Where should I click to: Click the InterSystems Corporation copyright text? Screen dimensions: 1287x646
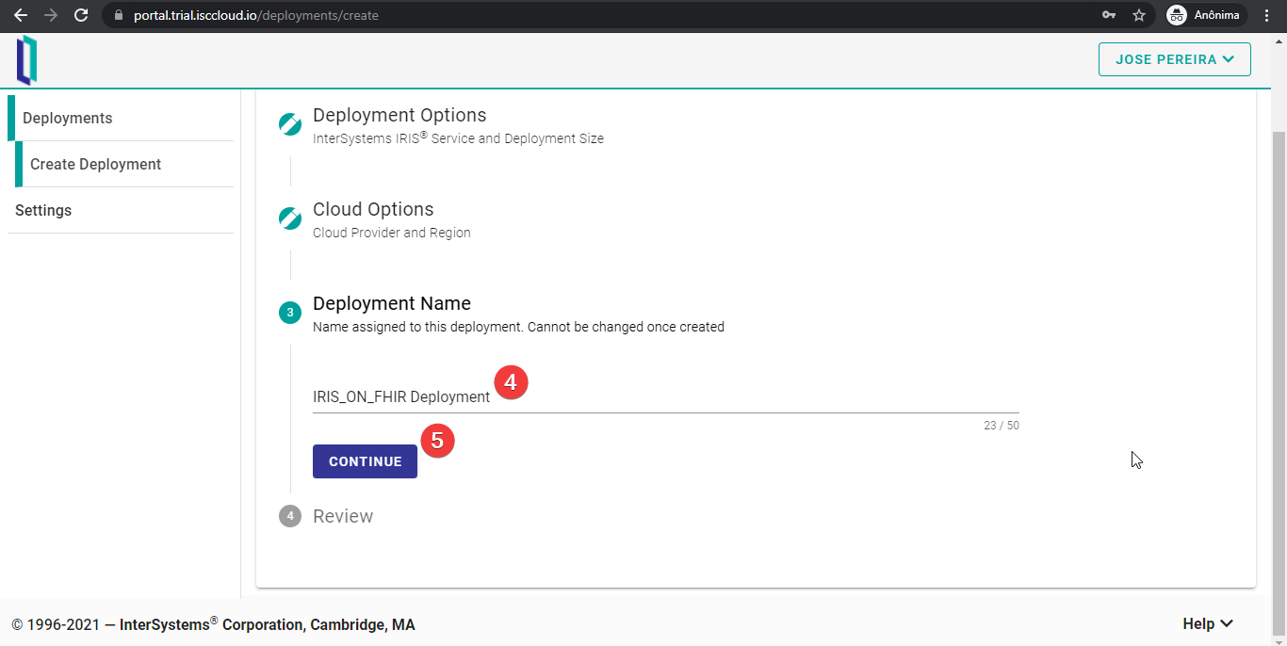tap(213, 624)
